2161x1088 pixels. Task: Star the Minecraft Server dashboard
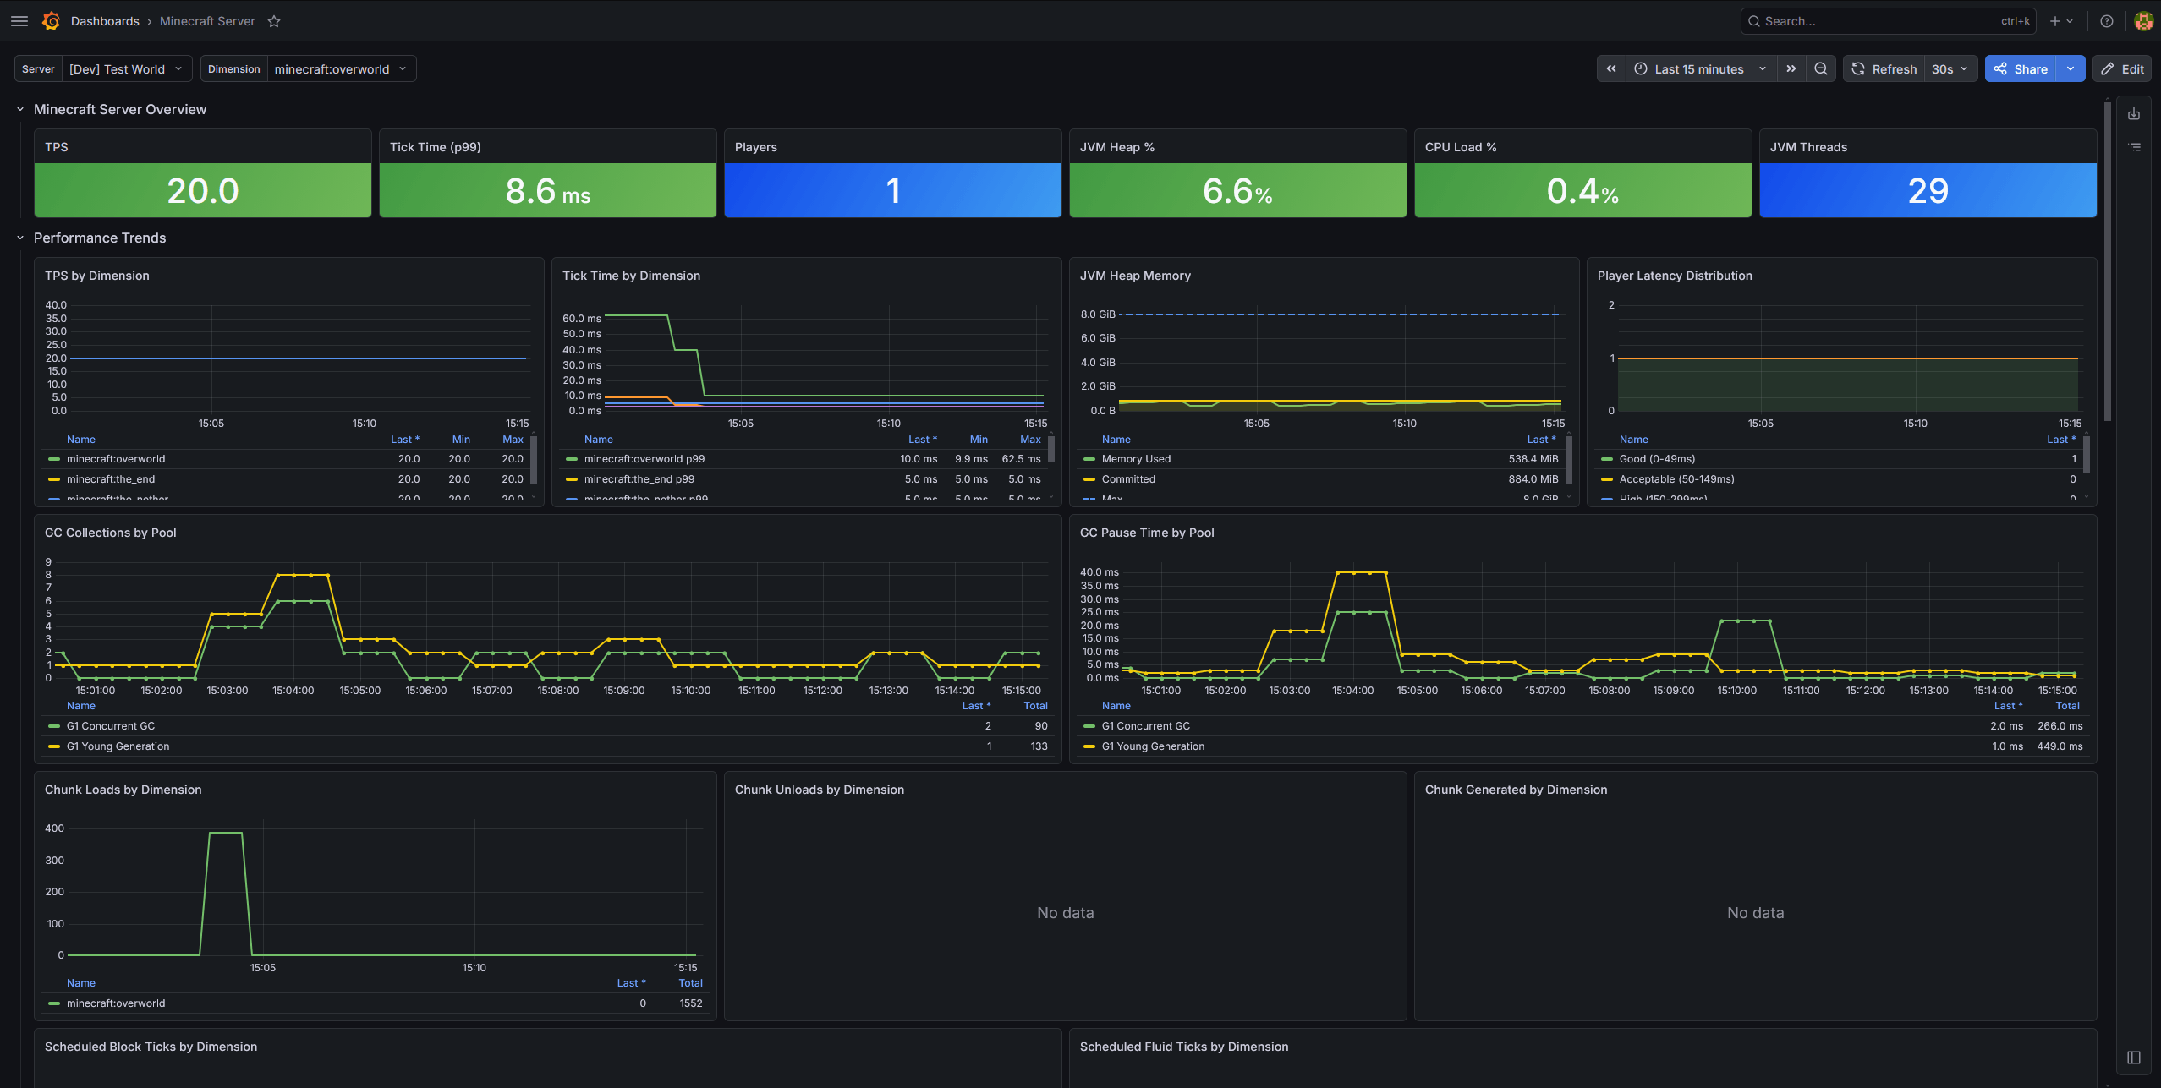(274, 21)
